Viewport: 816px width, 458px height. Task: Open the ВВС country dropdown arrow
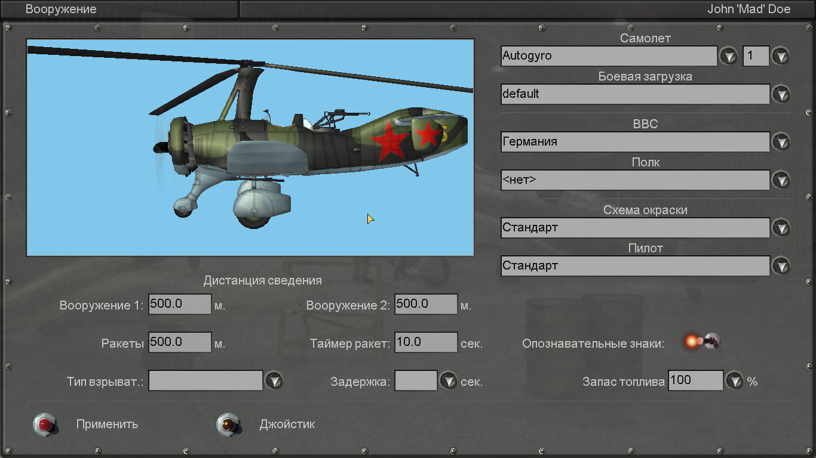pyautogui.click(x=780, y=142)
